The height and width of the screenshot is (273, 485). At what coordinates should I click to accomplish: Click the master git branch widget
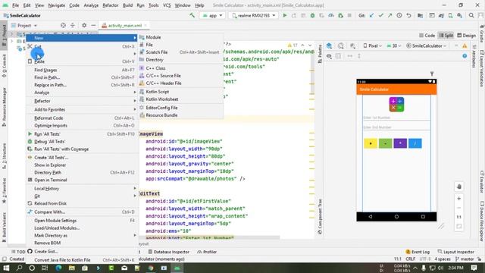click(465, 259)
